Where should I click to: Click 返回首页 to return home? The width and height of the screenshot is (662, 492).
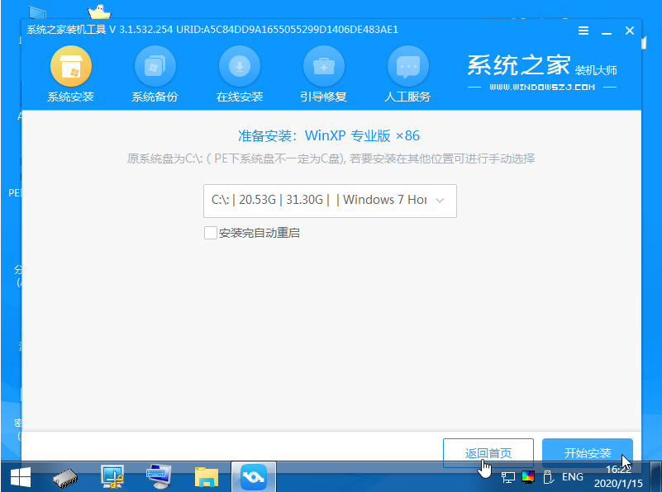[x=488, y=452]
